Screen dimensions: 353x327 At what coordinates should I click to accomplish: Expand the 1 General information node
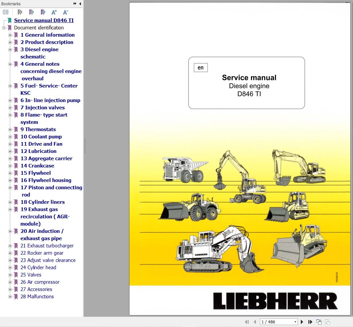point(10,35)
